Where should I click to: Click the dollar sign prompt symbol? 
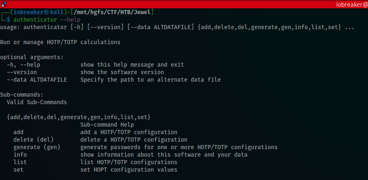pos(8,20)
